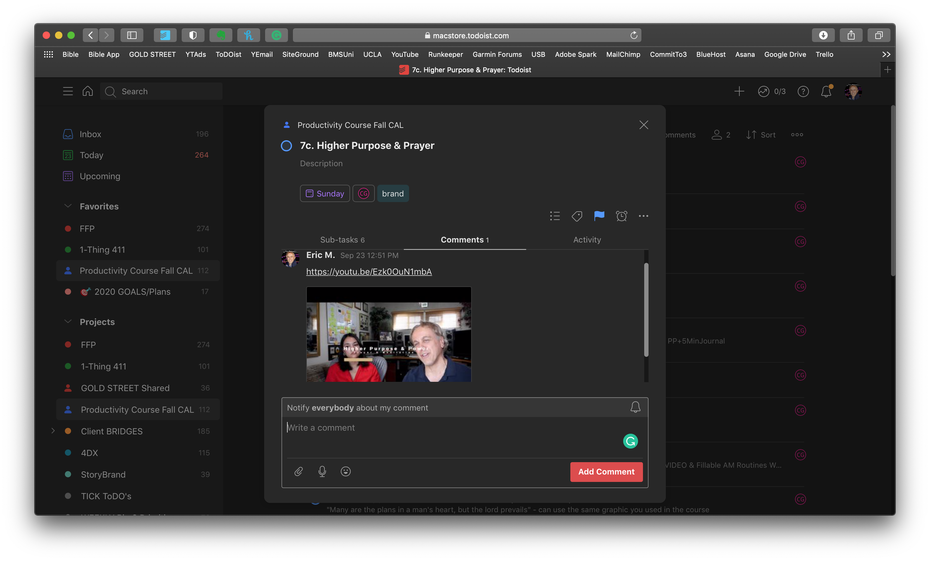Image resolution: width=930 pixels, height=561 pixels.
Task: Toggle the comment notification bell
Action: point(635,407)
